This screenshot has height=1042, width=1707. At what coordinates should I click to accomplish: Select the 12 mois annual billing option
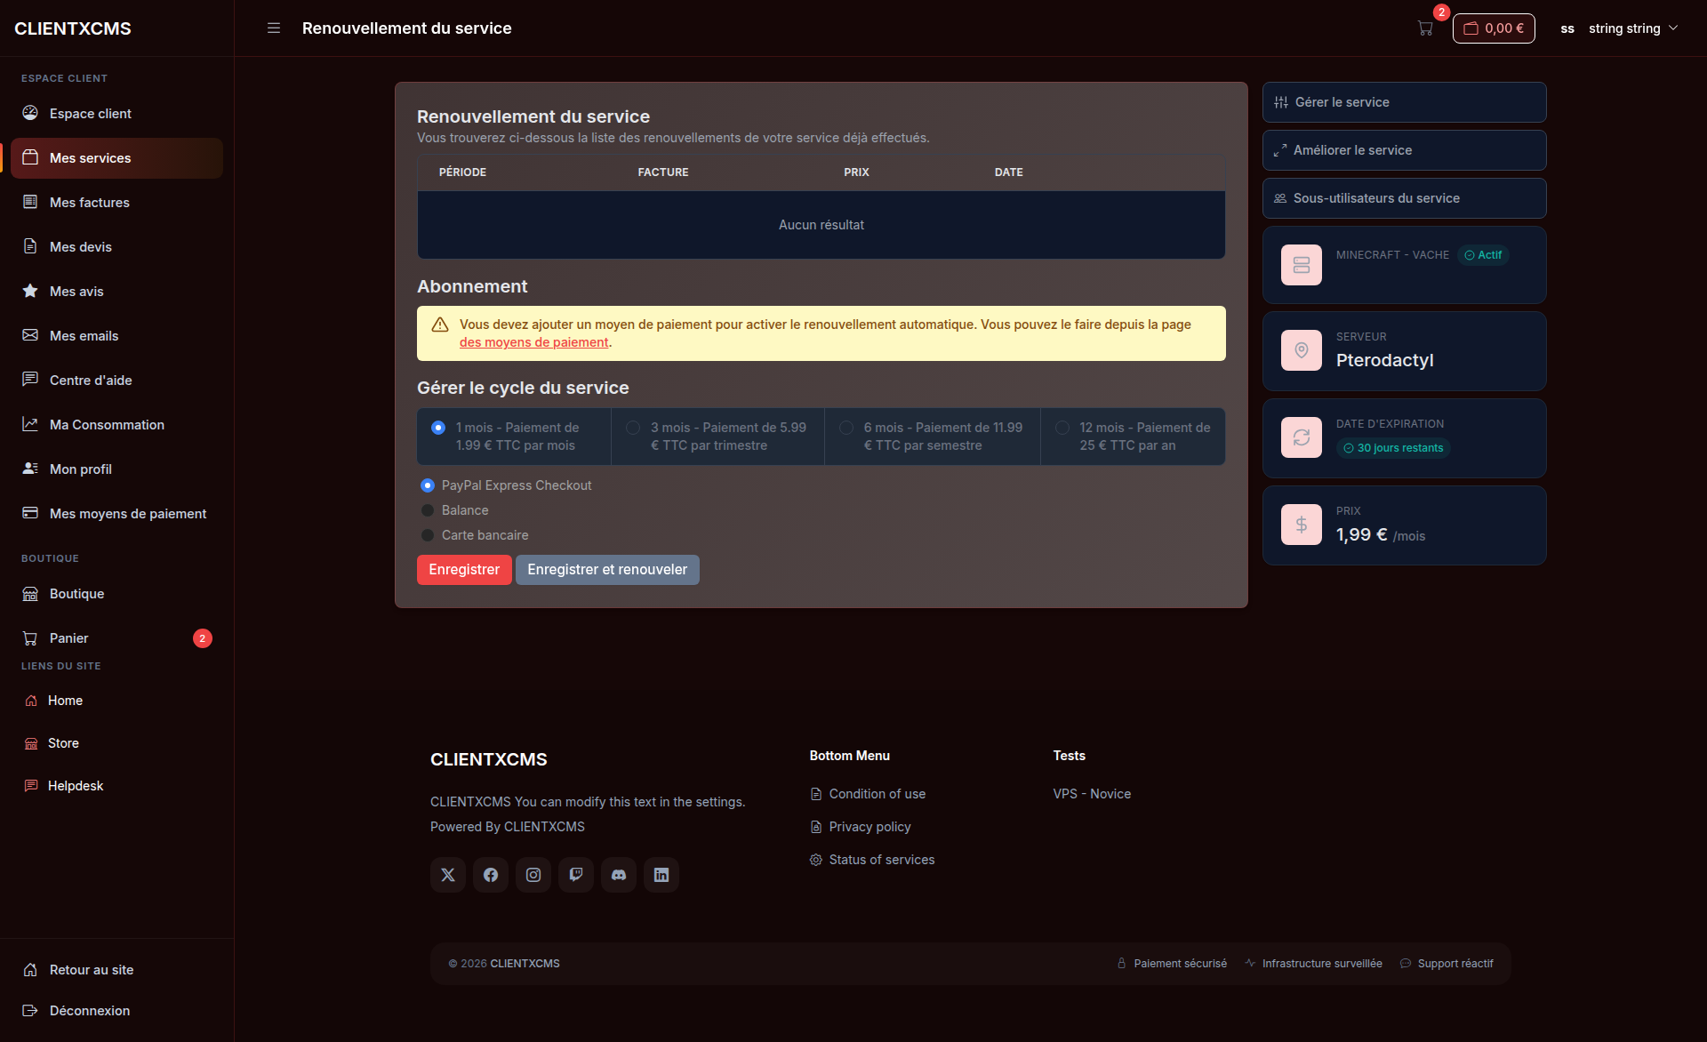click(x=1062, y=428)
